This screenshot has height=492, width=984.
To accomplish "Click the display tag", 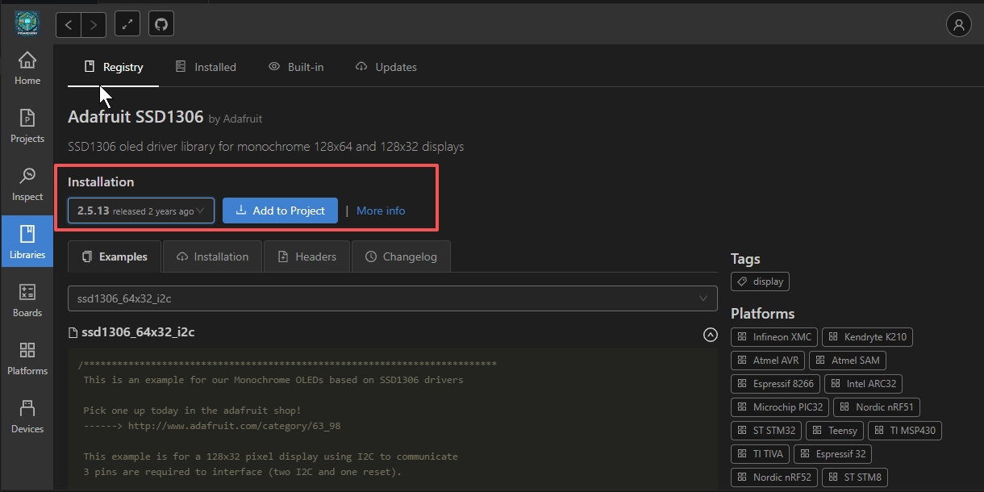I will coord(760,281).
